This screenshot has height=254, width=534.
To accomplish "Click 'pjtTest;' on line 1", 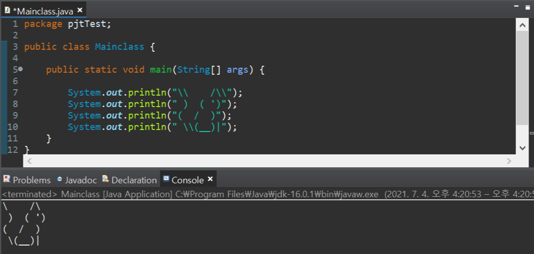I will 90,24.
